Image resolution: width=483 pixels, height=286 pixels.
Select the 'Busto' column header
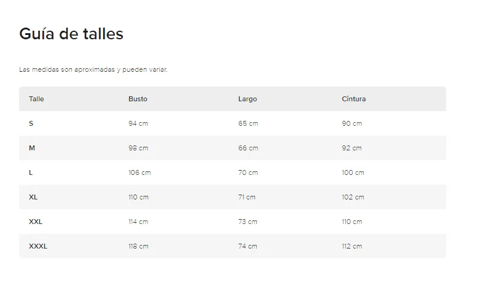138,99
